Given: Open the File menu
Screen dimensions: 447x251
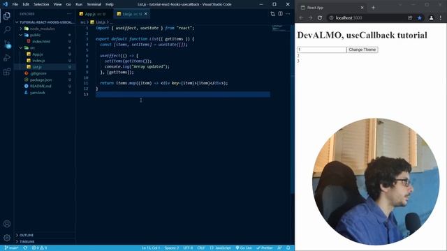Looking at the screenshot, I should tap(15, 4).
